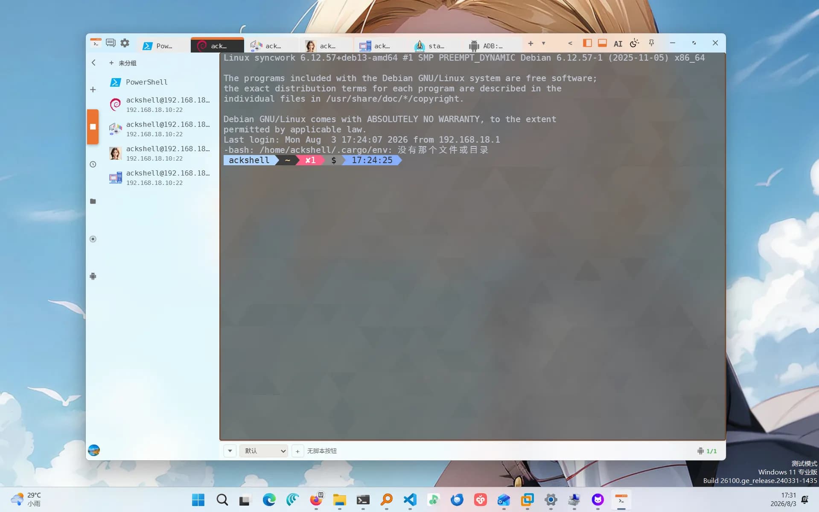Screen dimensions: 819x512
Task: Toggle the bottom panel layout
Action: coord(602,43)
